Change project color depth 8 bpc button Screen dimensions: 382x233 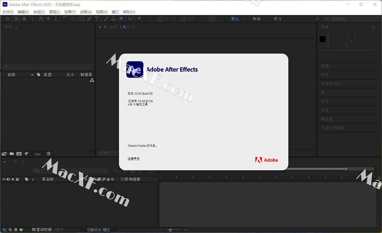tap(38, 154)
